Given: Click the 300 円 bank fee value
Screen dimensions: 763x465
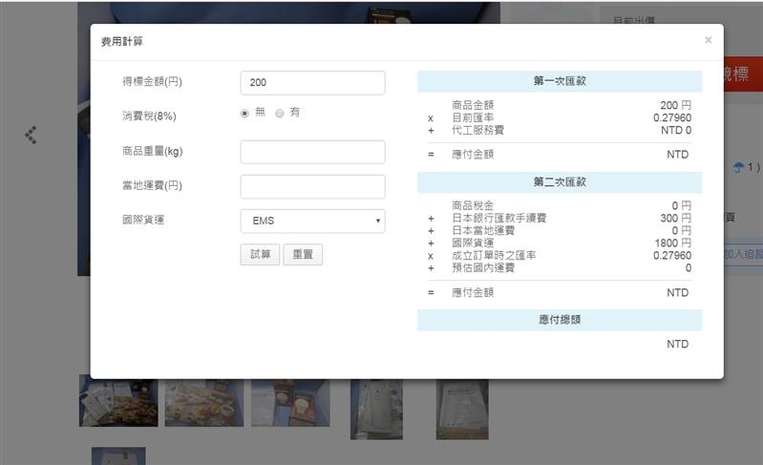Looking at the screenshot, I should (x=675, y=219).
